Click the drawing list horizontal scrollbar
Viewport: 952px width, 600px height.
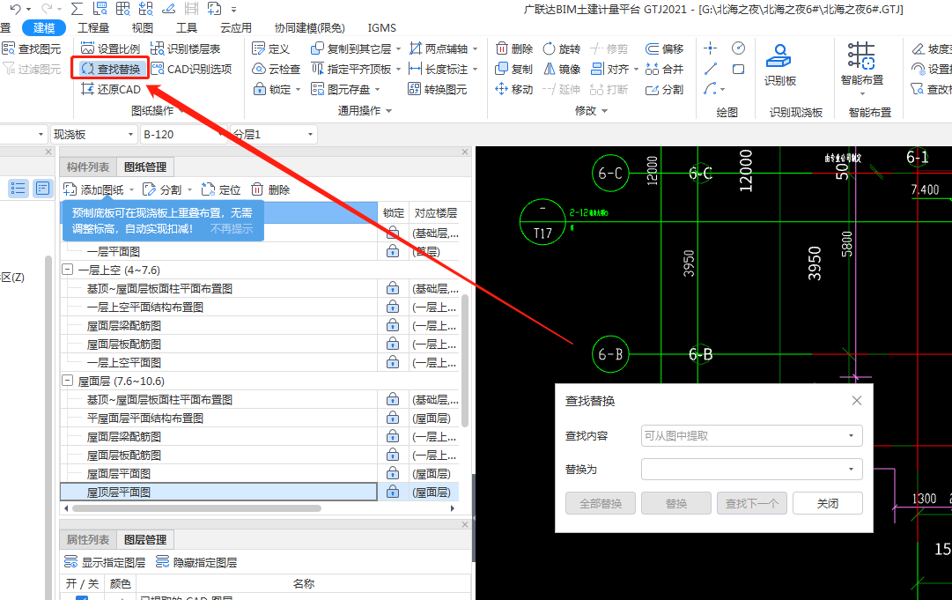(x=196, y=508)
